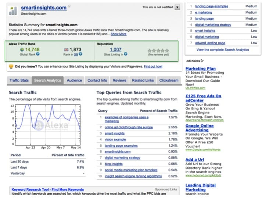Open the Audience tab
The height and width of the screenshot is (199, 265).
point(74,80)
